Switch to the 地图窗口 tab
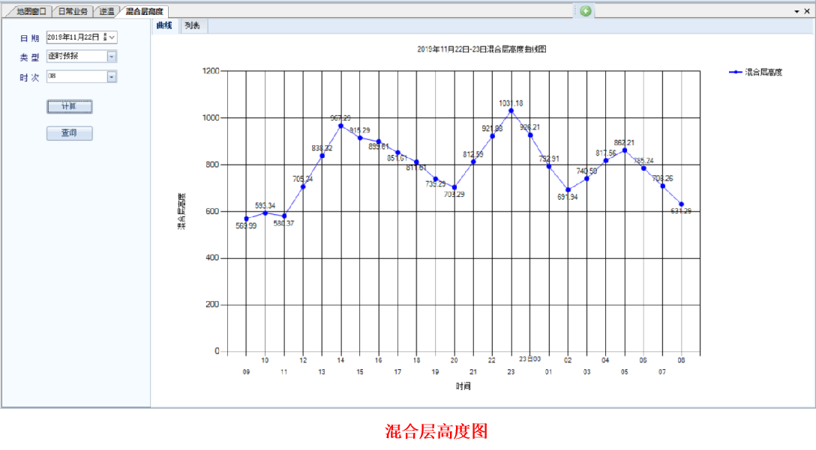Viewport: 816px width, 450px height. [31, 12]
